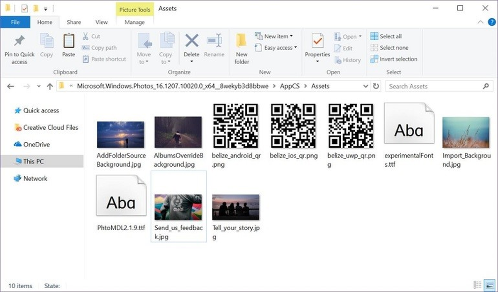498x292 pixels.
Task: Click Select none
Action: 389,48
